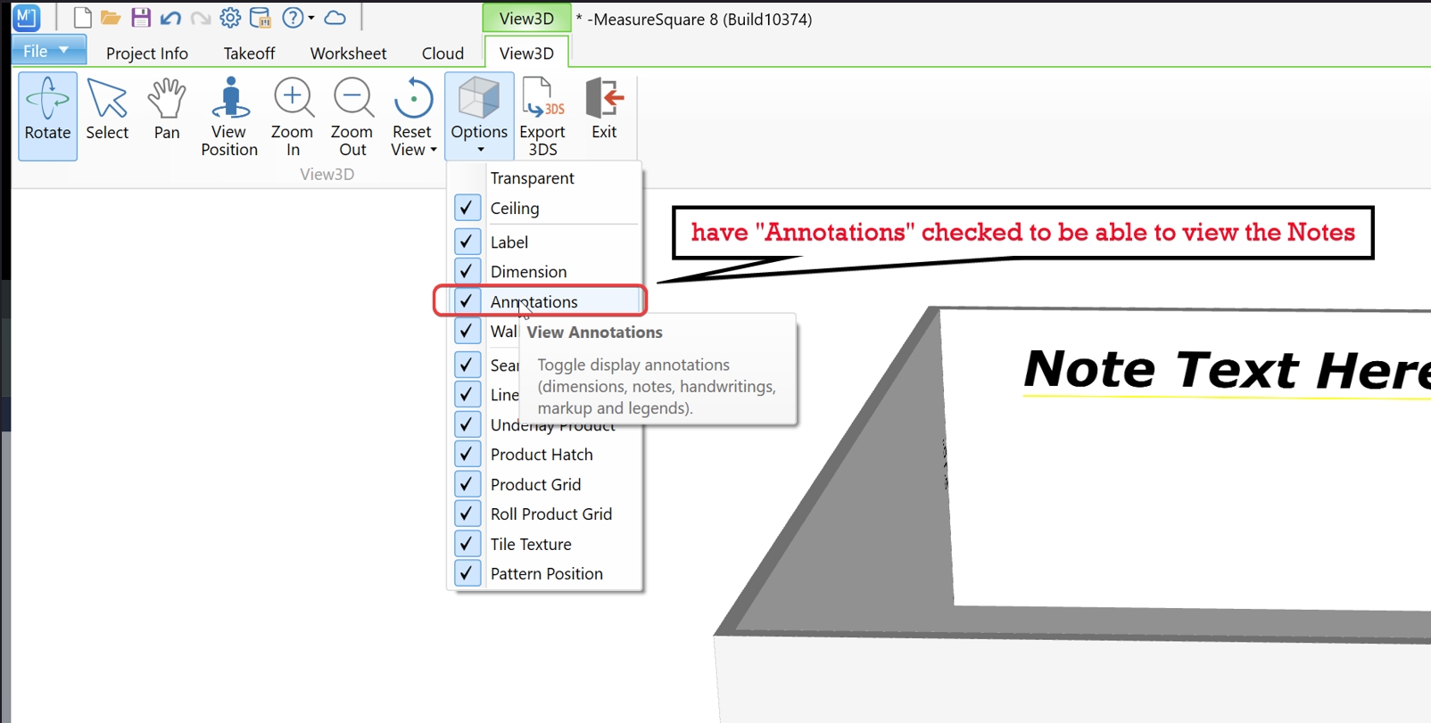Toggle the Annotations checkbox
Screen dimensions: 1431x723
pyautogui.click(x=467, y=301)
